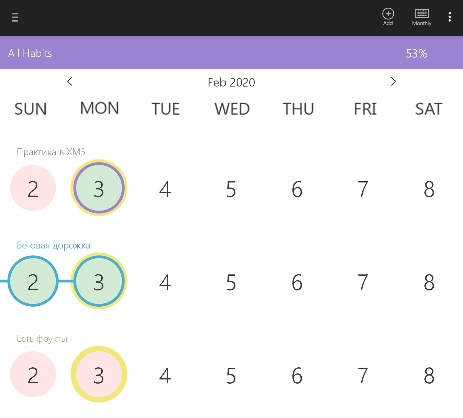Open the hamburger navigation menu

tap(15, 17)
